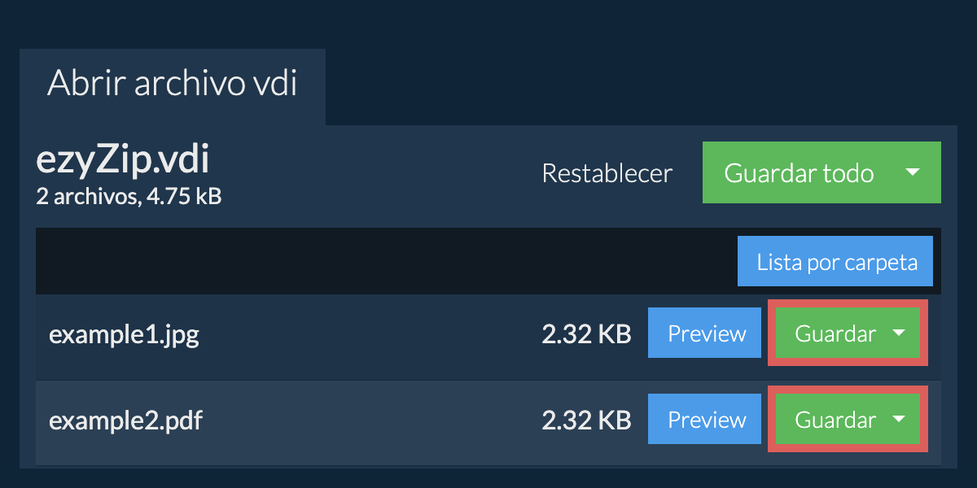
Task: Click the example2.pdf file name
Action: [125, 420]
